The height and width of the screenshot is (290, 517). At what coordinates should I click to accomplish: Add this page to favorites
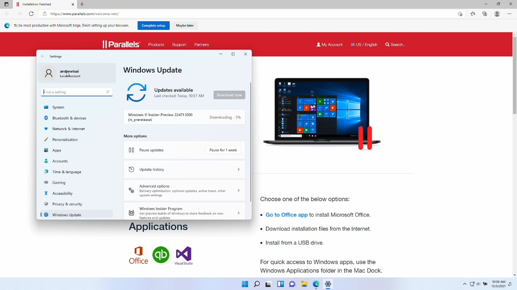(x=460, y=14)
